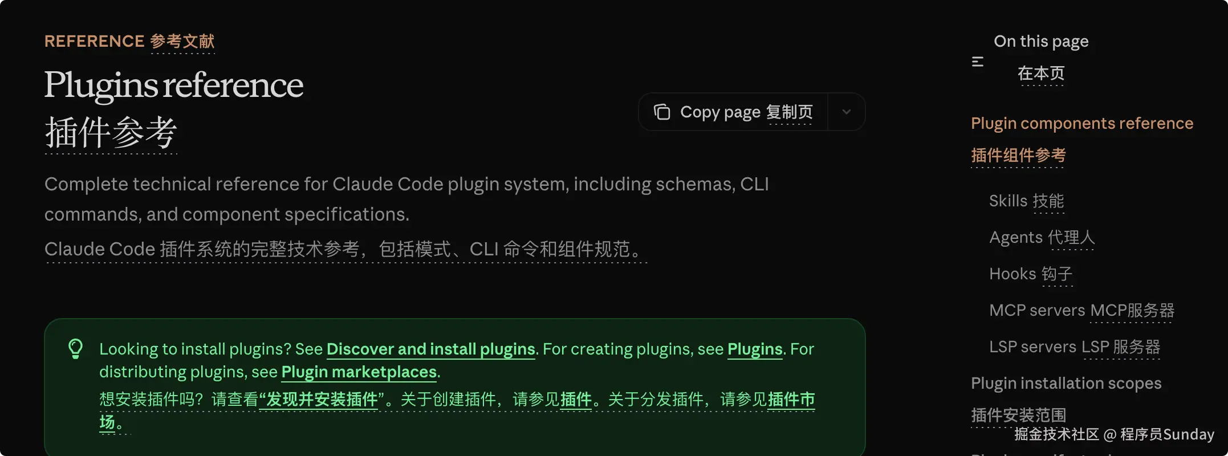Jump to the Hooks 钩子 section
The height and width of the screenshot is (456, 1228).
tap(1031, 274)
